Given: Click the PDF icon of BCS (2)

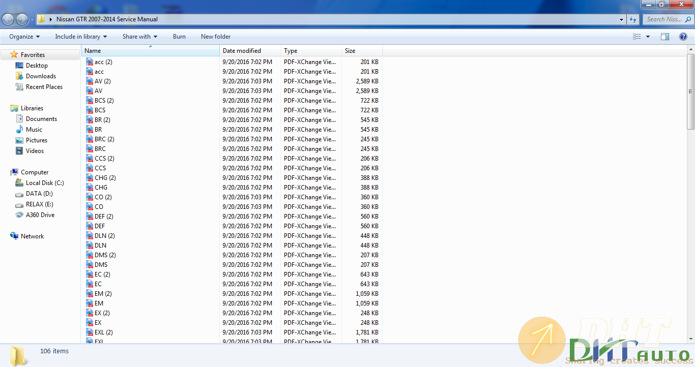Looking at the screenshot, I should coord(90,101).
